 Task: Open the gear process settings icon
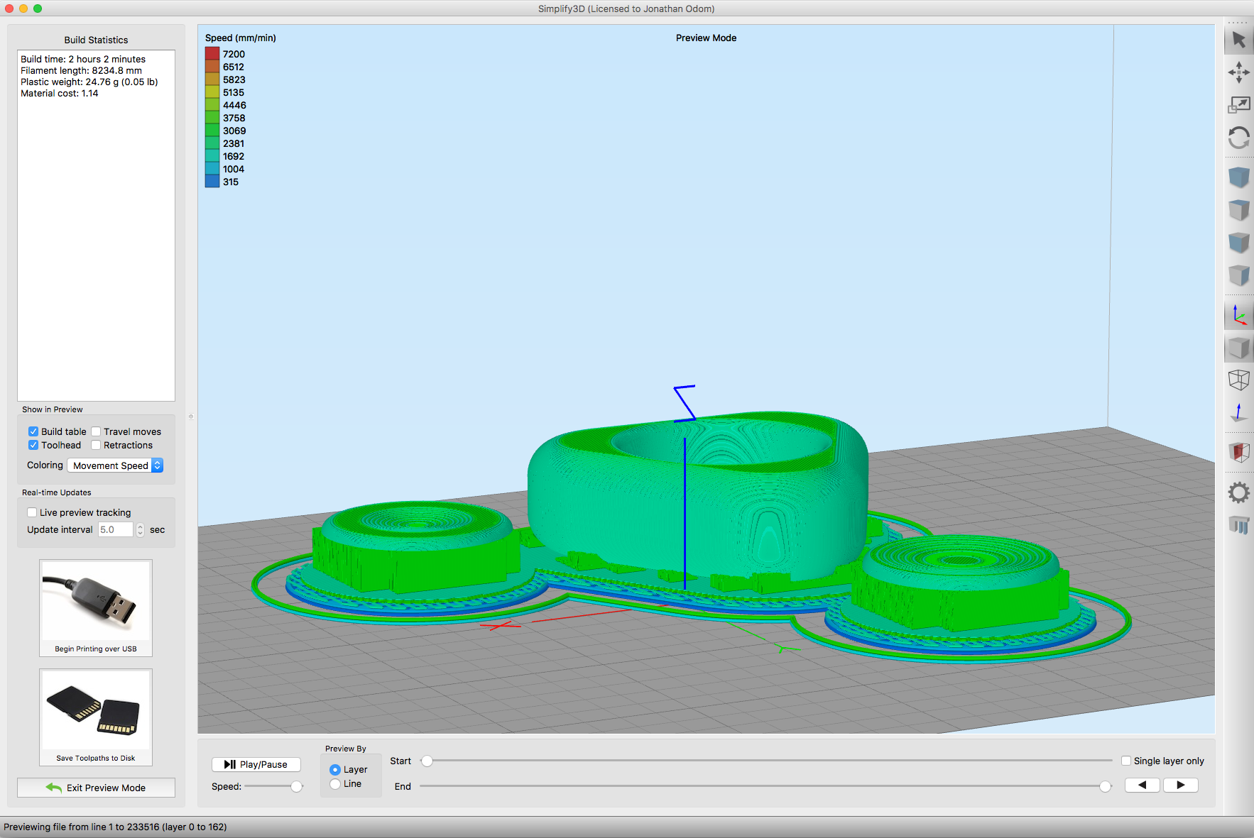(x=1239, y=492)
